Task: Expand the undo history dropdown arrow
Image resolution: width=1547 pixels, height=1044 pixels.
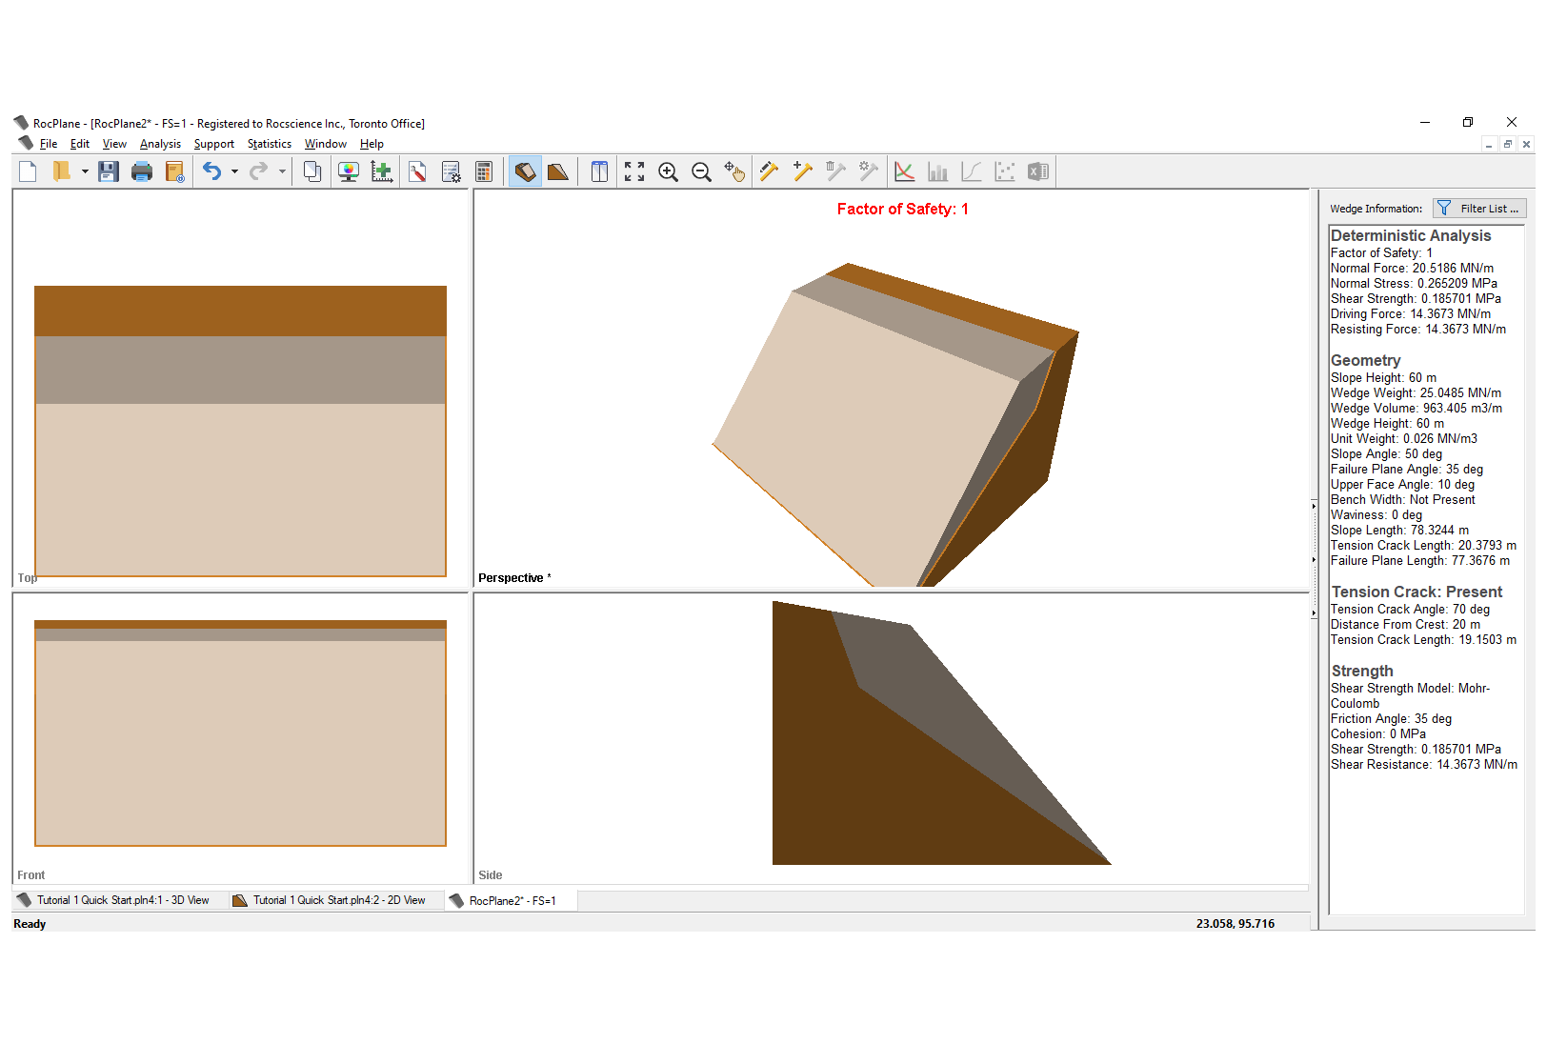Action: pyautogui.click(x=234, y=171)
